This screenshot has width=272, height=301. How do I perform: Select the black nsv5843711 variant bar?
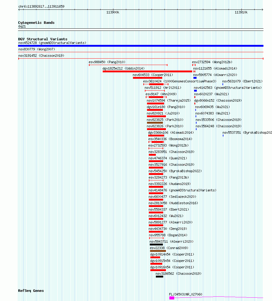click(x=156, y=245)
